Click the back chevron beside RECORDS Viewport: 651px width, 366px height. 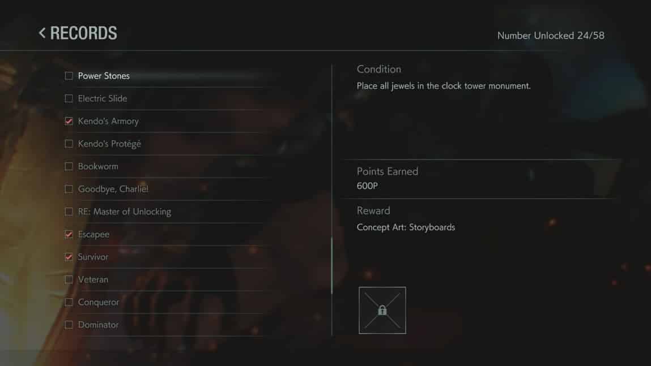pyautogui.click(x=42, y=33)
